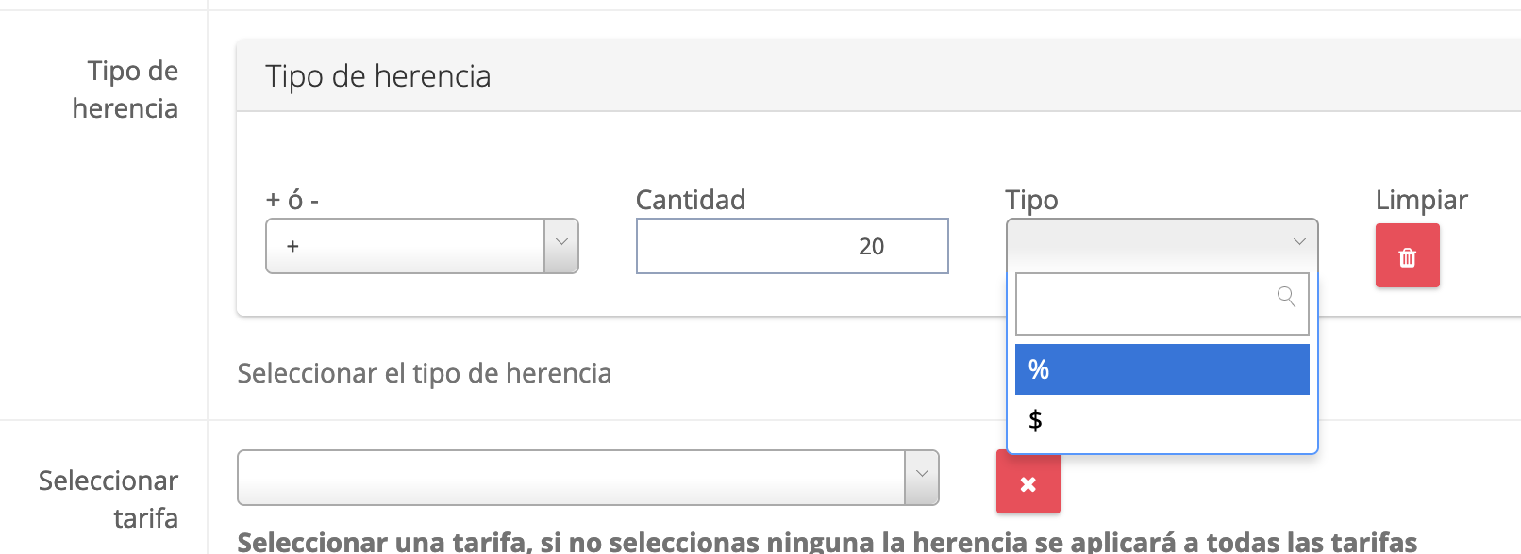Expand the Seleccionar tarifa dropdown arrow
This screenshot has width=1521, height=554.
pos(922,478)
